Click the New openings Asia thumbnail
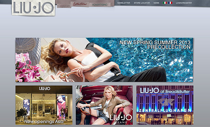This screenshot has height=127, width=210. click(x=44, y=105)
